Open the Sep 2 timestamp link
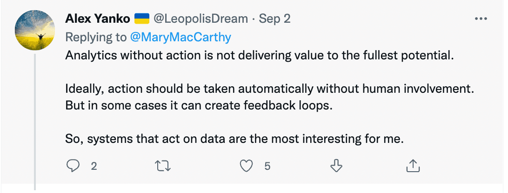508x193 pixels. pyautogui.click(x=274, y=19)
